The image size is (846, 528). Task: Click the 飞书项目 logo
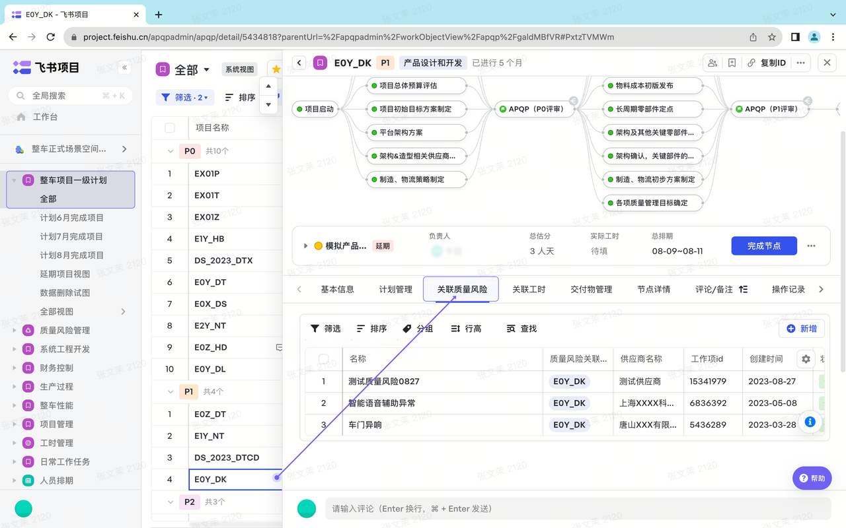(x=46, y=67)
